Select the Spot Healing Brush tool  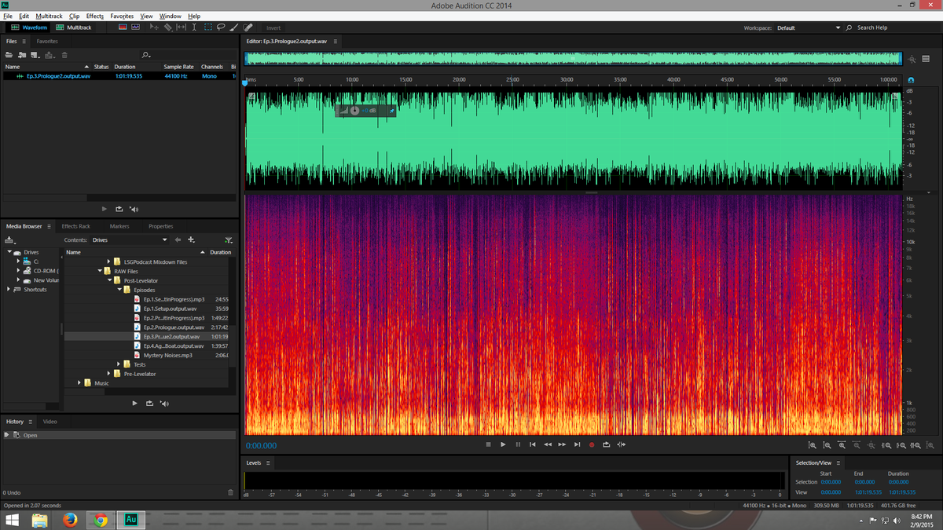[248, 27]
